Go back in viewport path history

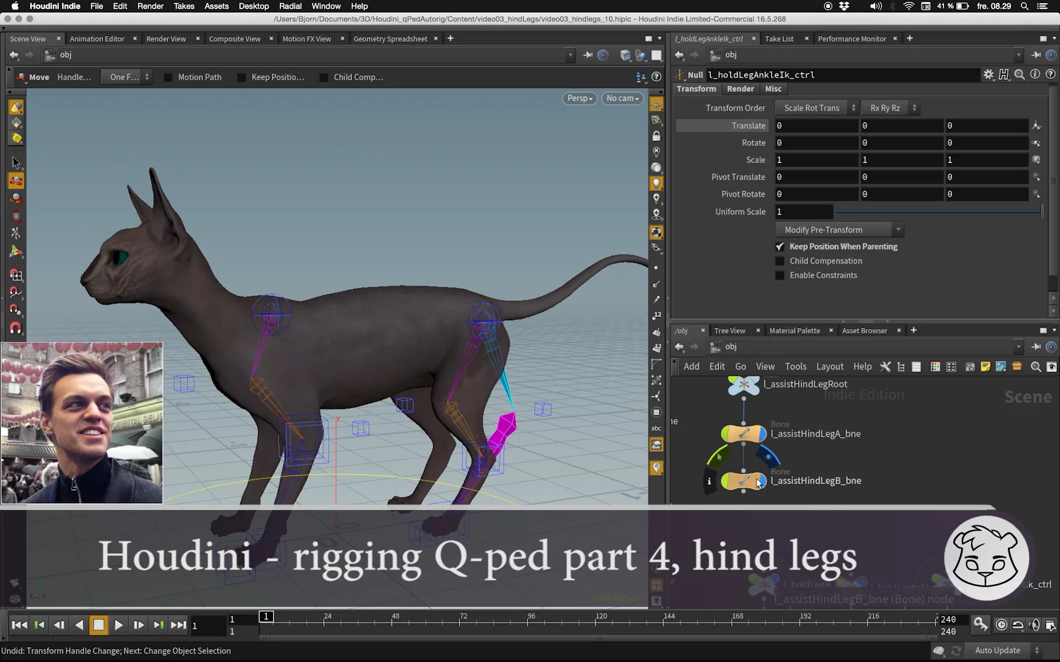[13, 55]
